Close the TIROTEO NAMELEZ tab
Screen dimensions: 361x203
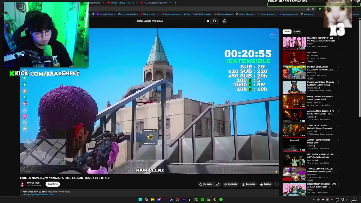pyautogui.click(x=137, y=3)
